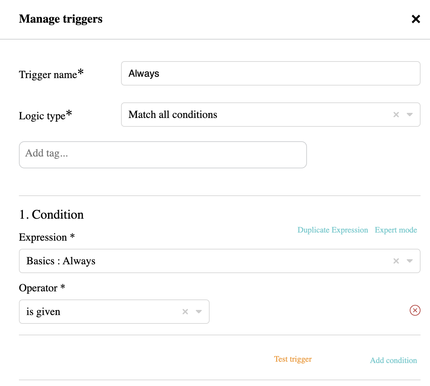Clear the 'is given' operator value
Viewport: 430px width, 386px height.
185,312
